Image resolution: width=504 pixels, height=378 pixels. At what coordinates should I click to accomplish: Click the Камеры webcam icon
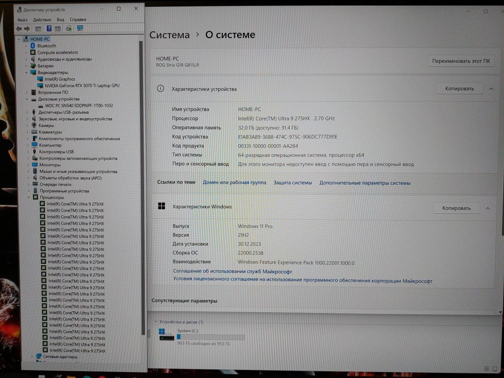click(x=34, y=126)
